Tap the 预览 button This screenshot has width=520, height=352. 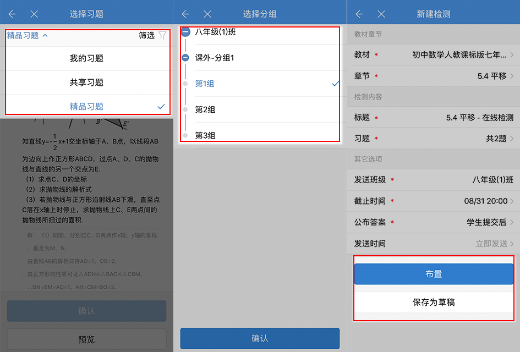tap(86, 339)
